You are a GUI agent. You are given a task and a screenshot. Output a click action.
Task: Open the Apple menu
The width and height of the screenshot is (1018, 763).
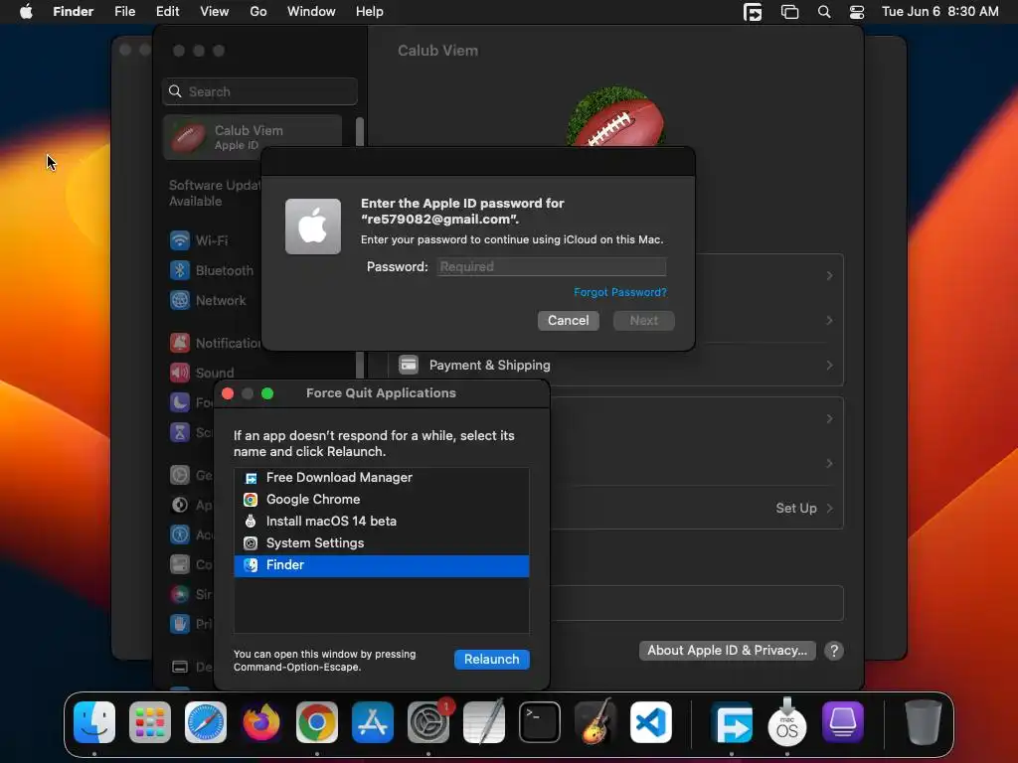click(x=26, y=12)
